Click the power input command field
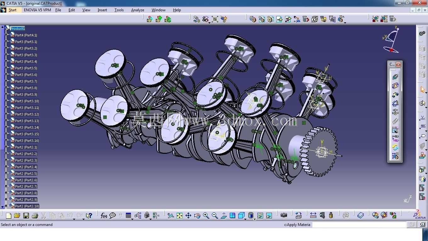This screenshot has width=428, height=241. pos(359,225)
